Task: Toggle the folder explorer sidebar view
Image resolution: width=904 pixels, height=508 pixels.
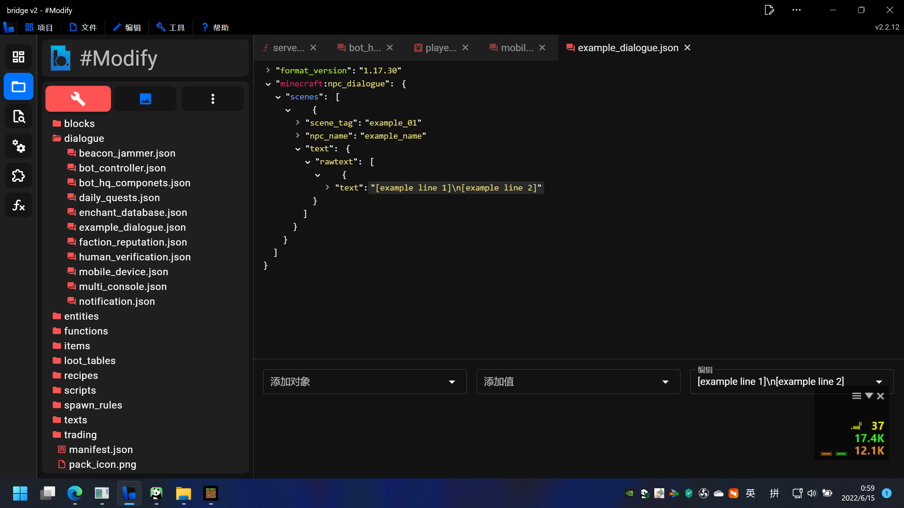Action: click(x=18, y=86)
